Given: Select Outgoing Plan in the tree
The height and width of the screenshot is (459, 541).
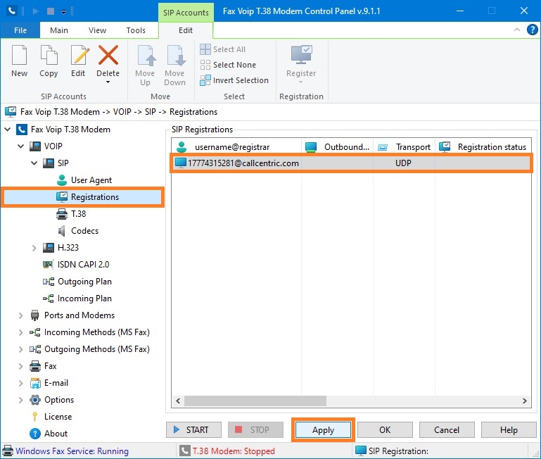Looking at the screenshot, I should coord(84,282).
